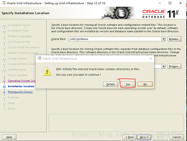This screenshot has width=187, height=141.
Task: Maximize the installer window
Action: 170,3
